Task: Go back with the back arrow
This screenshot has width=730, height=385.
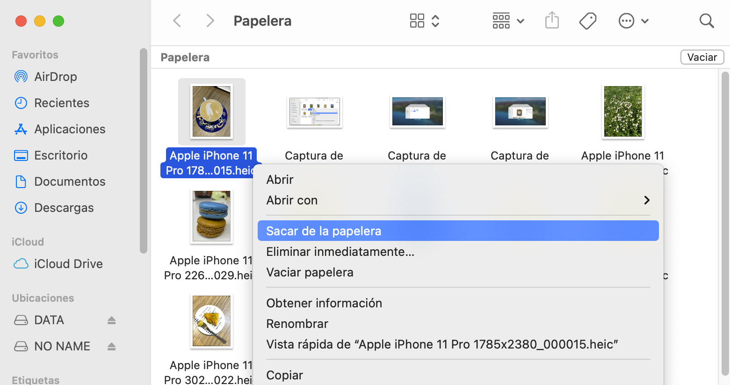Action: (x=177, y=21)
